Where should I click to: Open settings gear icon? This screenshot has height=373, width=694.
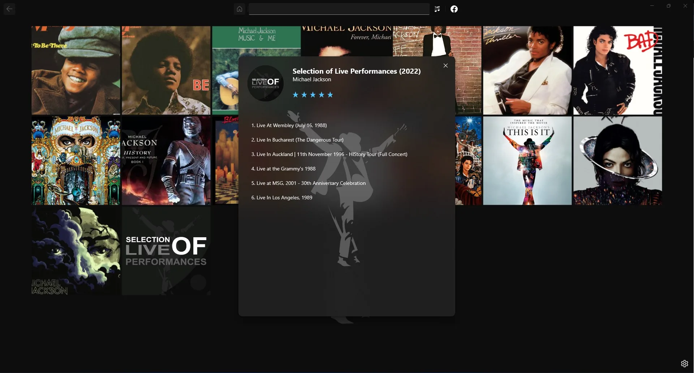coord(685,364)
